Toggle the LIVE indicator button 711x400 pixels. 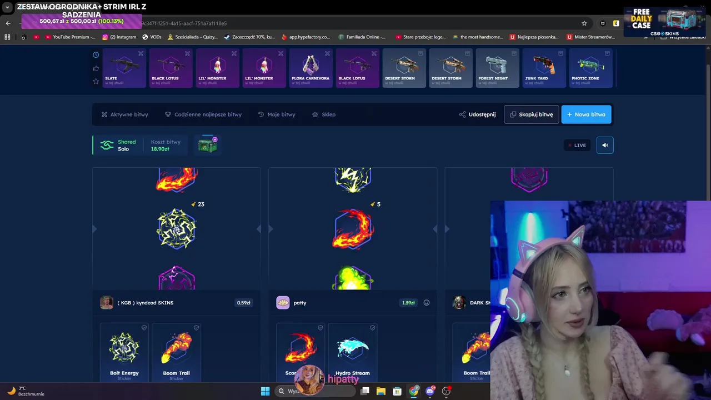(577, 145)
